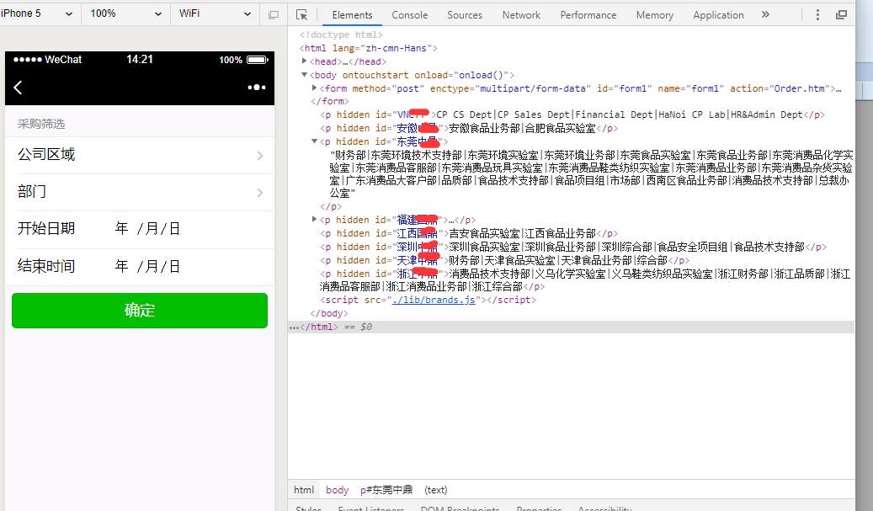Switch to the Elements tab
Screen dimensions: 873x511
(x=352, y=15)
